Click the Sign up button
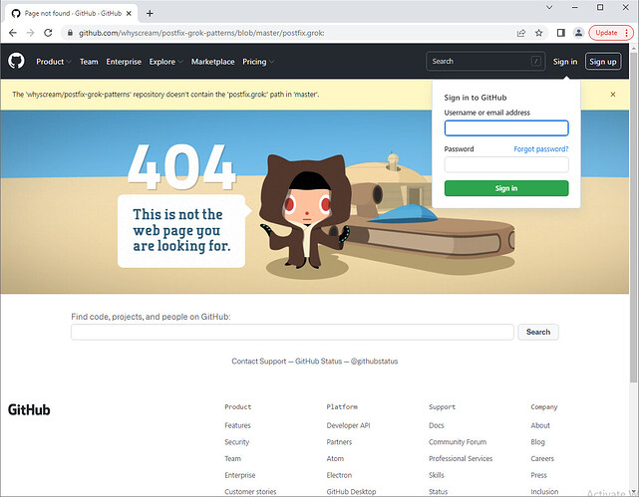Viewport: 639px width, 497px height. [x=603, y=62]
